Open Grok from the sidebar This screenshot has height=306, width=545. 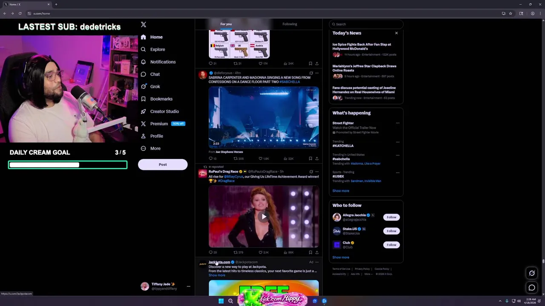point(151,86)
